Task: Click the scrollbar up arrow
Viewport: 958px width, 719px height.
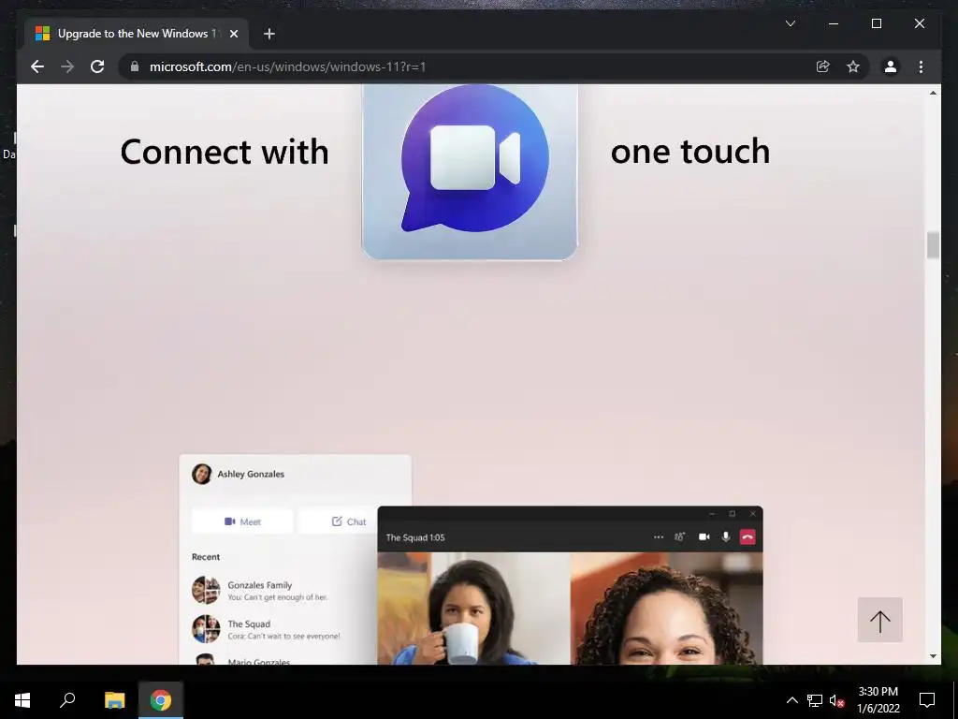Action: tap(933, 93)
